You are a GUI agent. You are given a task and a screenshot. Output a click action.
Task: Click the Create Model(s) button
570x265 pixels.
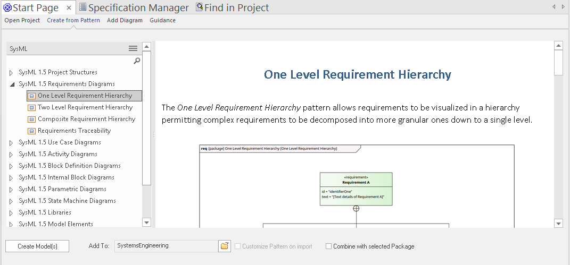(x=37, y=246)
